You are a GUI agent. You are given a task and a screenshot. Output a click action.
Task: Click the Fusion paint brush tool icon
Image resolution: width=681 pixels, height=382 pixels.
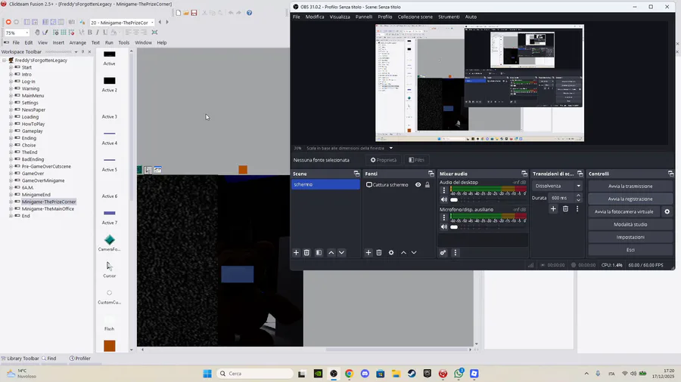tap(45, 32)
